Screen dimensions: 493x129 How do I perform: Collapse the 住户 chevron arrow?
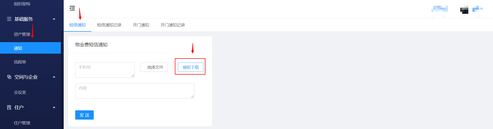(x=54, y=108)
